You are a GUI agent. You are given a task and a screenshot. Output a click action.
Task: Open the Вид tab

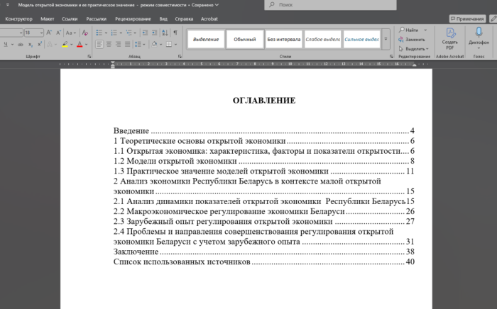(163, 18)
